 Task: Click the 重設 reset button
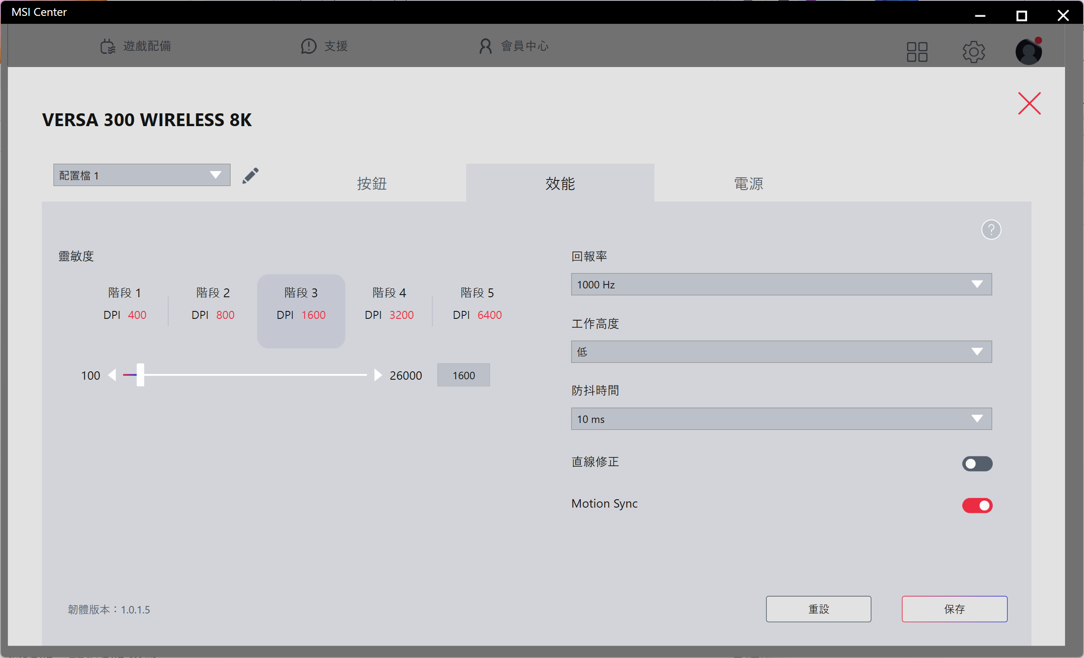(x=818, y=609)
